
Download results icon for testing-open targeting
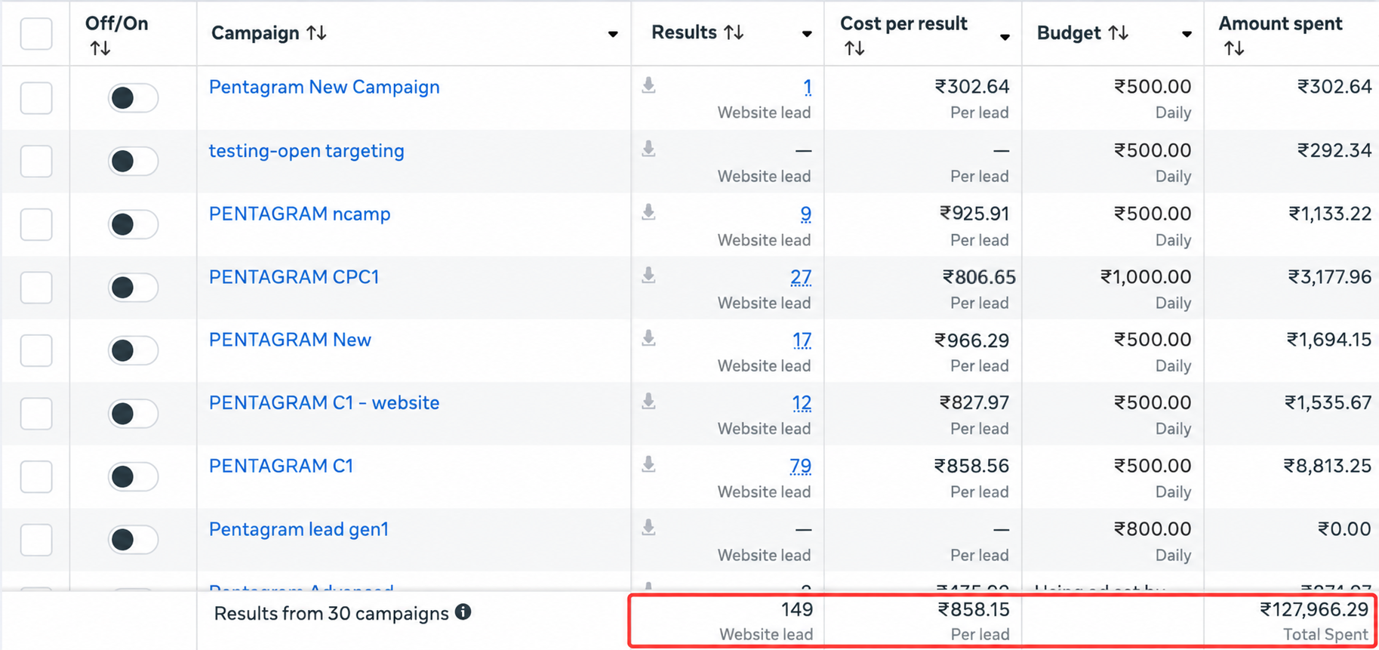[x=648, y=149]
